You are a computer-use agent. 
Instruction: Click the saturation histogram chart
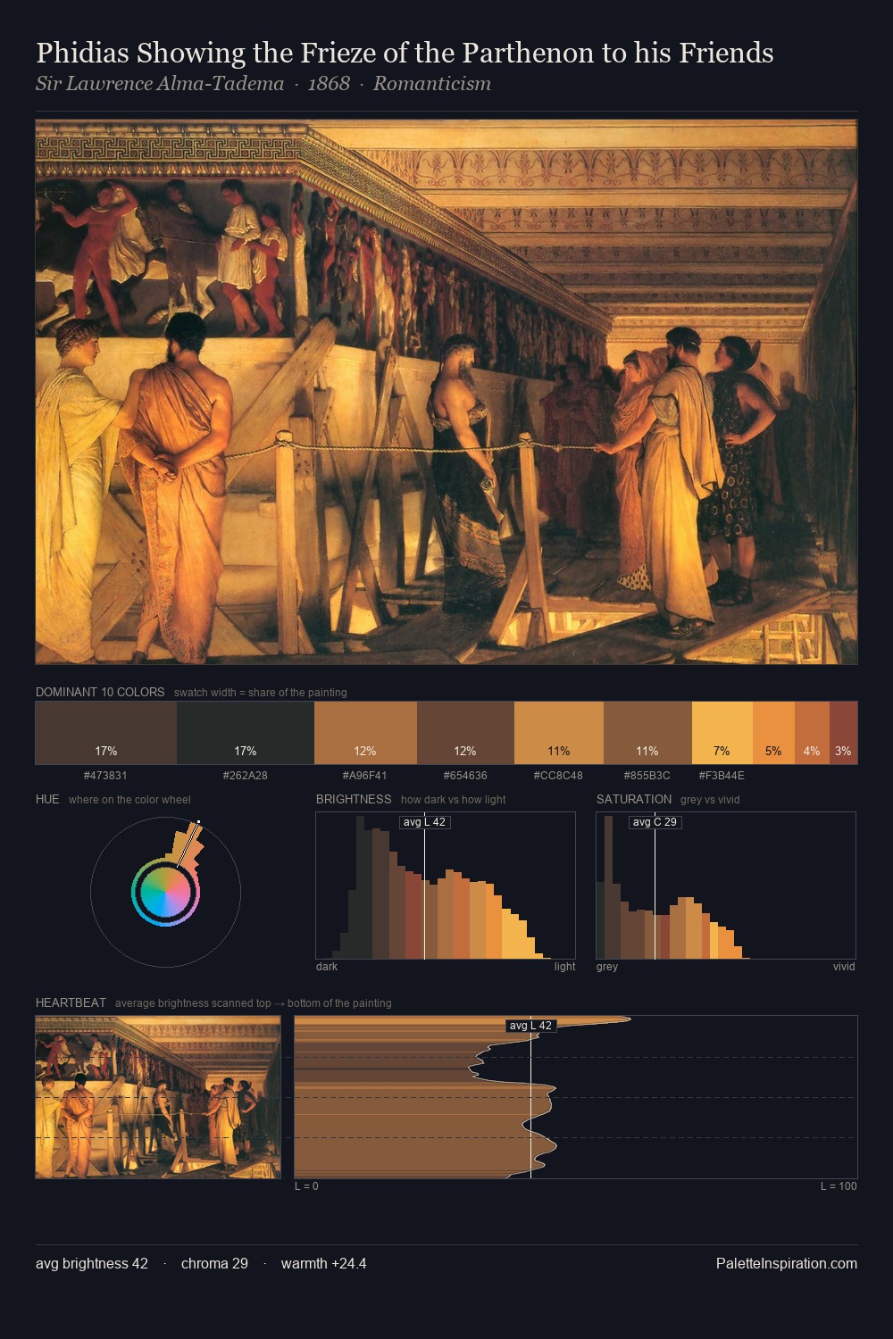pyautogui.click(x=726, y=886)
